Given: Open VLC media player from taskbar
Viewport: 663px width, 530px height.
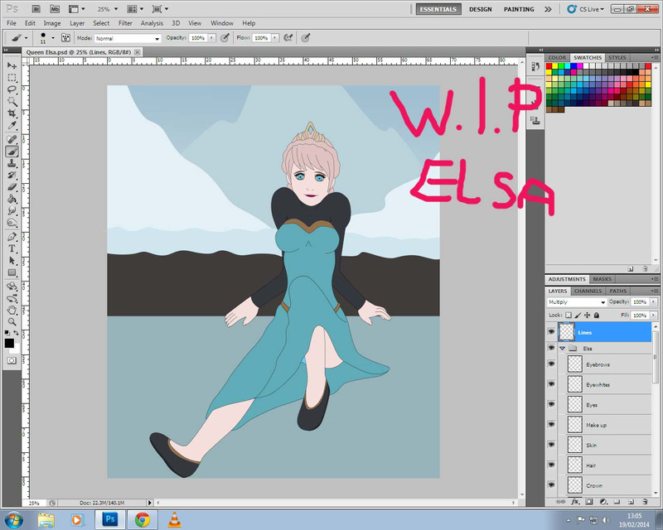Looking at the screenshot, I should (174, 519).
